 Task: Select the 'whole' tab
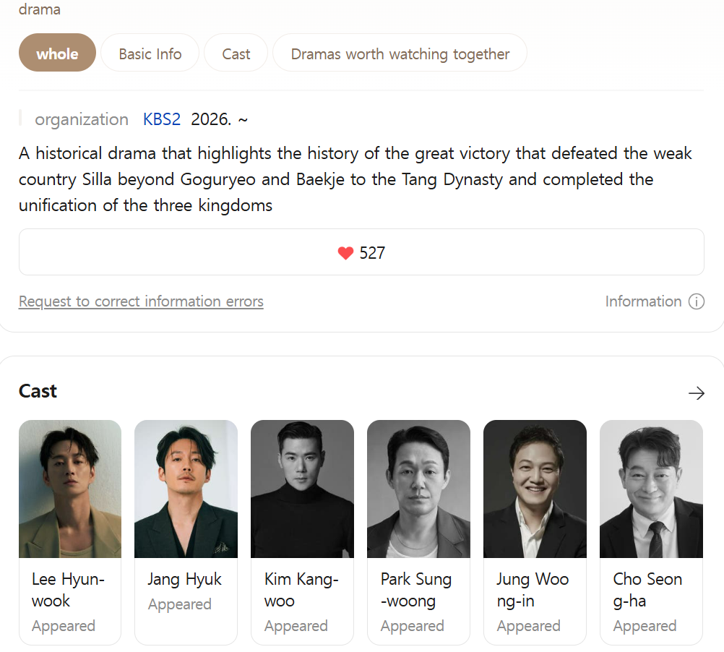pyautogui.click(x=57, y=53)
